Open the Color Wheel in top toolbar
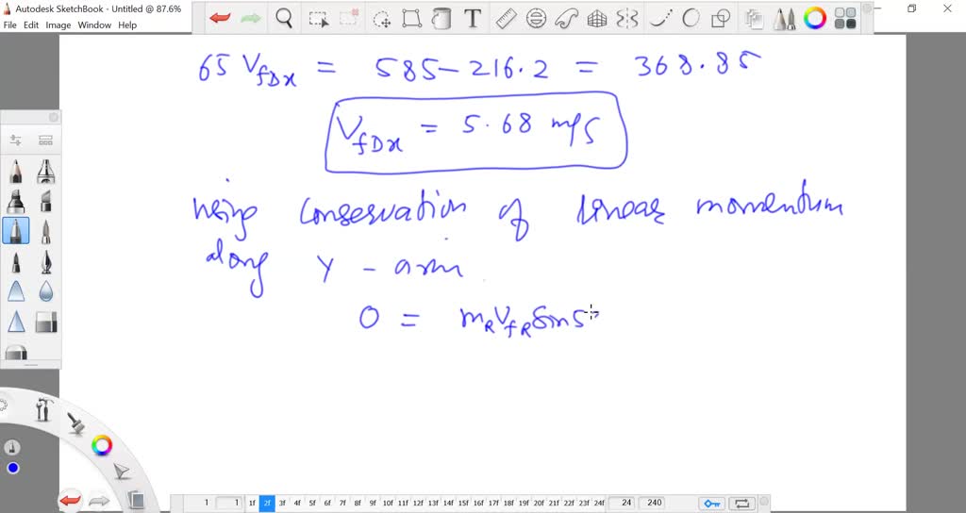Viewport: 966px width, 513px height. coord(815,19)
